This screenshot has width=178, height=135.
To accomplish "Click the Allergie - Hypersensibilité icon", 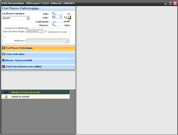I will coord(3,60).
